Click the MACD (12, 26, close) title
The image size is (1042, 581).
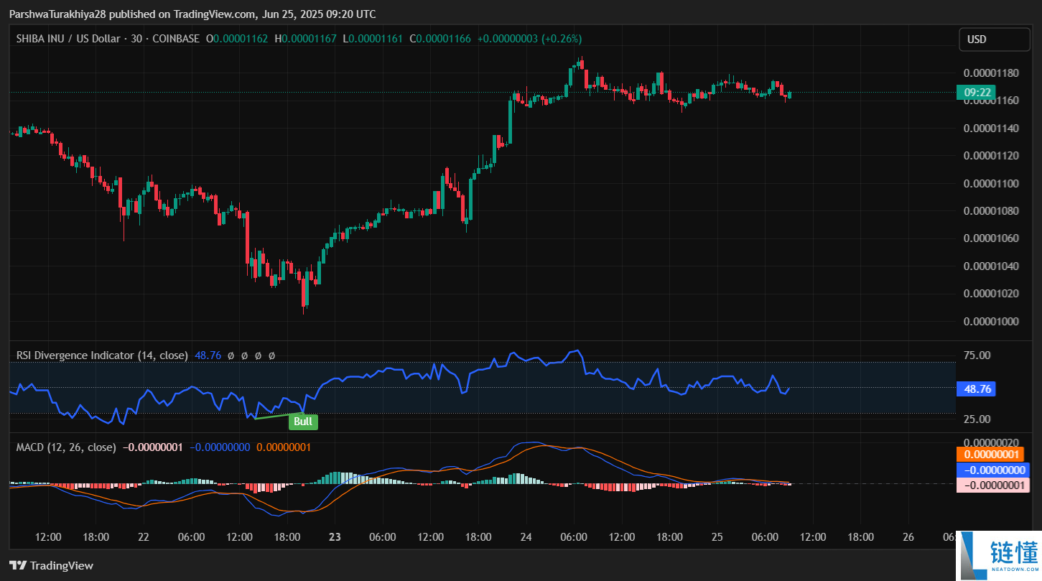pos(65,447)
